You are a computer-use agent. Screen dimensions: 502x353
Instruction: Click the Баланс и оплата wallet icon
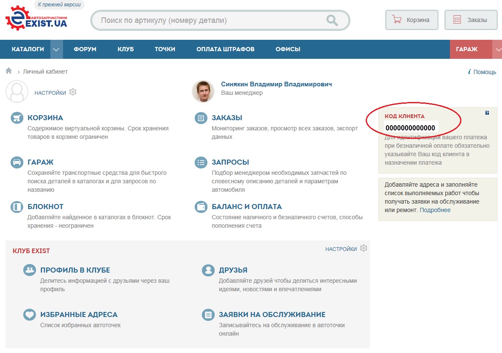pos(201,207)
